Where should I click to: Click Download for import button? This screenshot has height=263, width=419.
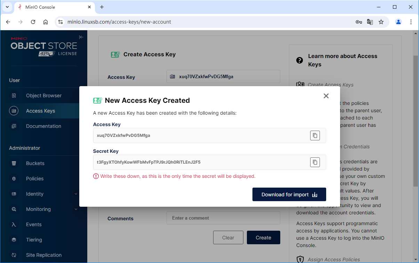coord(289,195)
